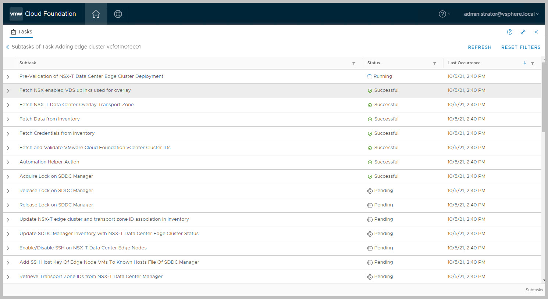Screen dimensions: 548x299
Task: Click the home icon in top navigation
Action: pyautogui.click(x=96, y=14)
